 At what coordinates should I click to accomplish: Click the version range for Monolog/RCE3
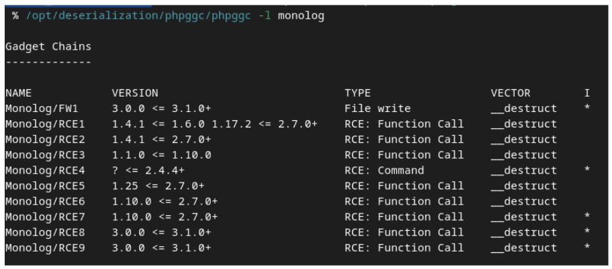click(161, 155)
